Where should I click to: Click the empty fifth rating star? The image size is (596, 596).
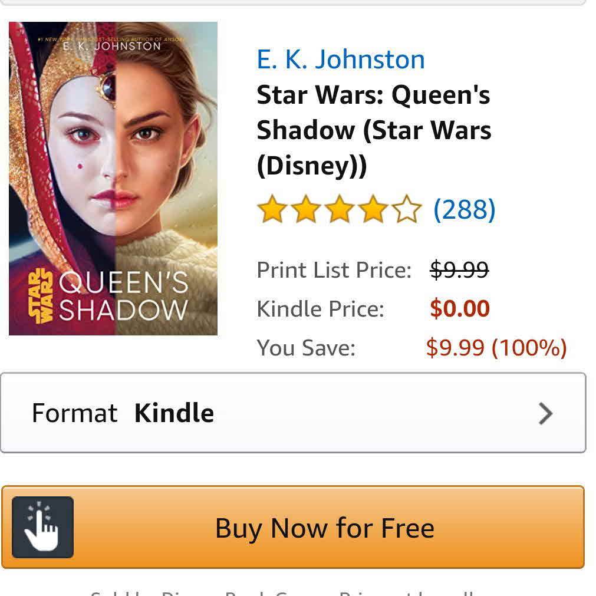click(407, 209)
